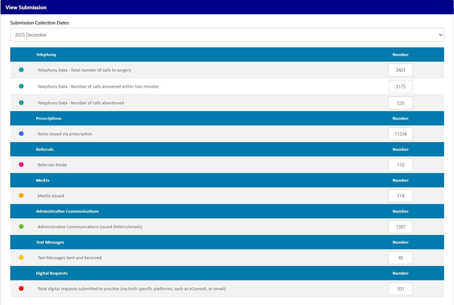Viewport: 454px width, 305px height.
Task: Click pink dot beside Referrals Made
Action: (21, 165)
